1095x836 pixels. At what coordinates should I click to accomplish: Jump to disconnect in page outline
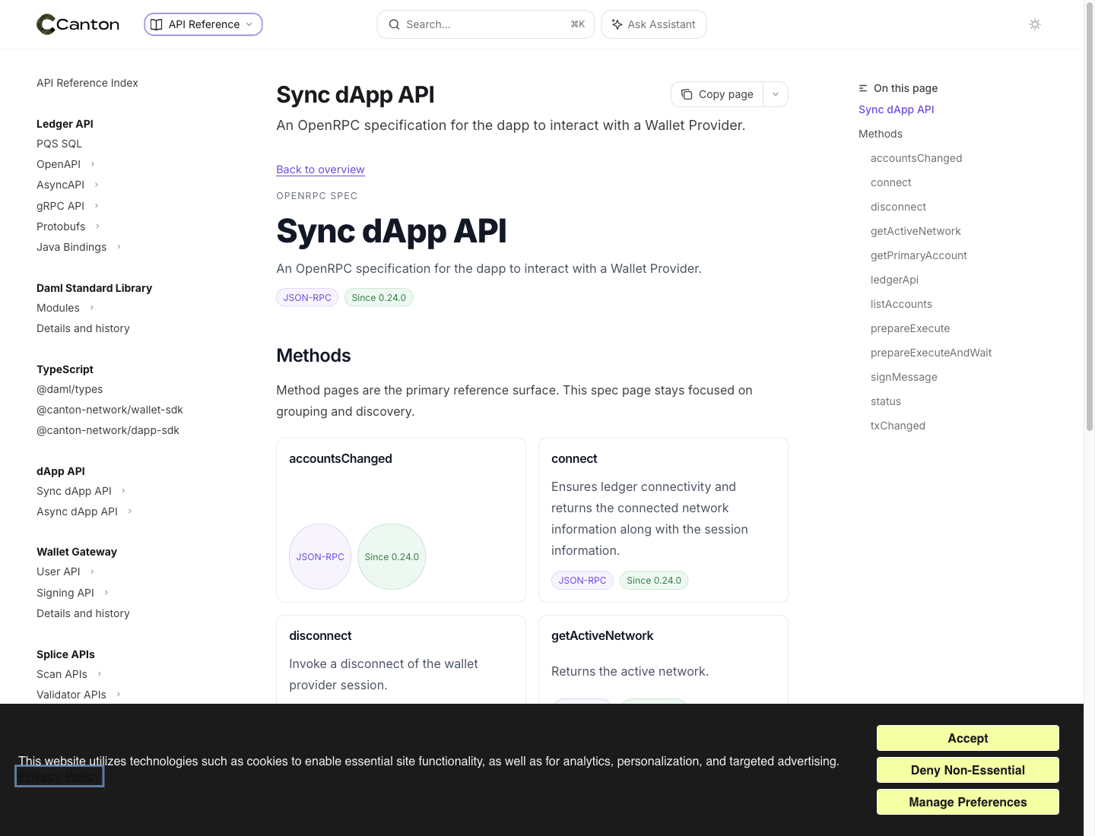[898, 207]
